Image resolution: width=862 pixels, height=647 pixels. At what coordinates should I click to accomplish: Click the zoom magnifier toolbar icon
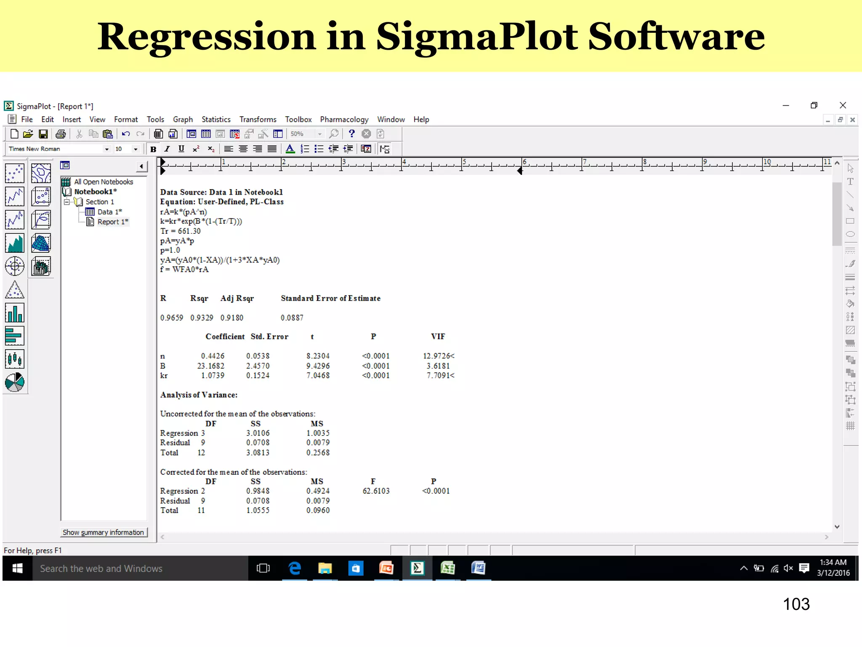[x=334, y=134]
